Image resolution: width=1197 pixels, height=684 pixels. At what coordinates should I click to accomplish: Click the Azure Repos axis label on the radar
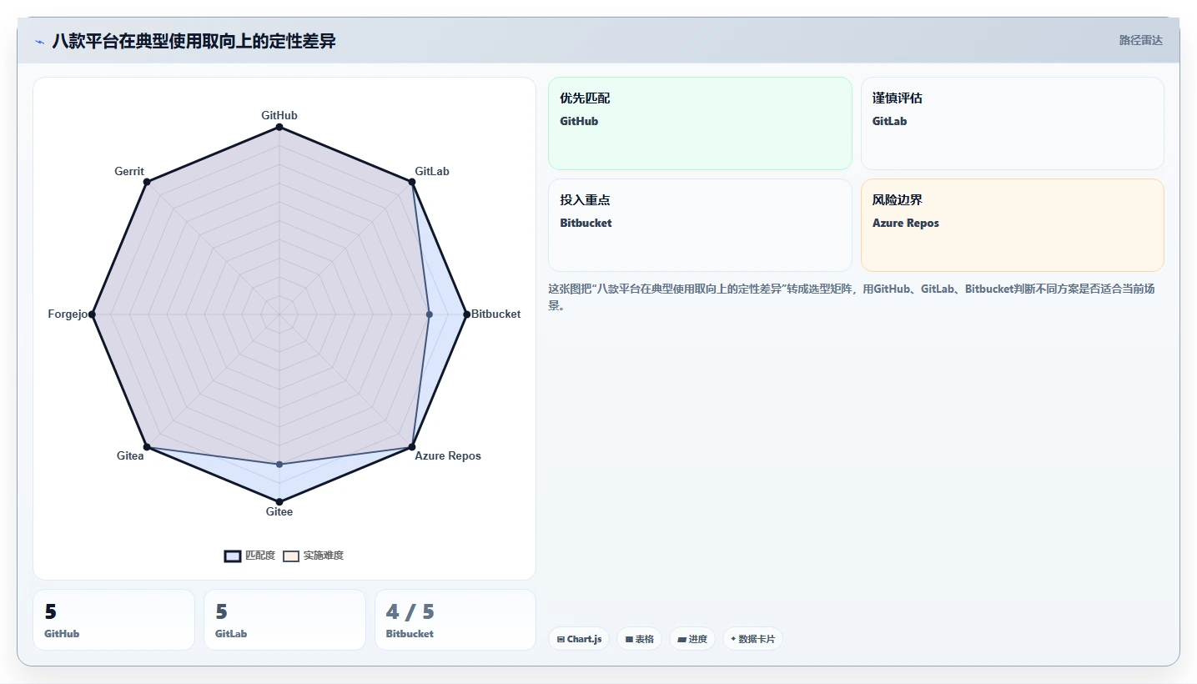point(448,455)
